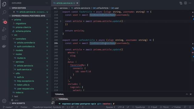Expand the terminal side arrow
Viewport: 194px width, 109px height.
53,99
